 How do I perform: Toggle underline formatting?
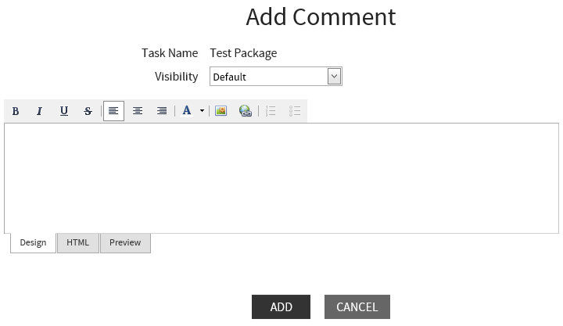click(64, 111)
